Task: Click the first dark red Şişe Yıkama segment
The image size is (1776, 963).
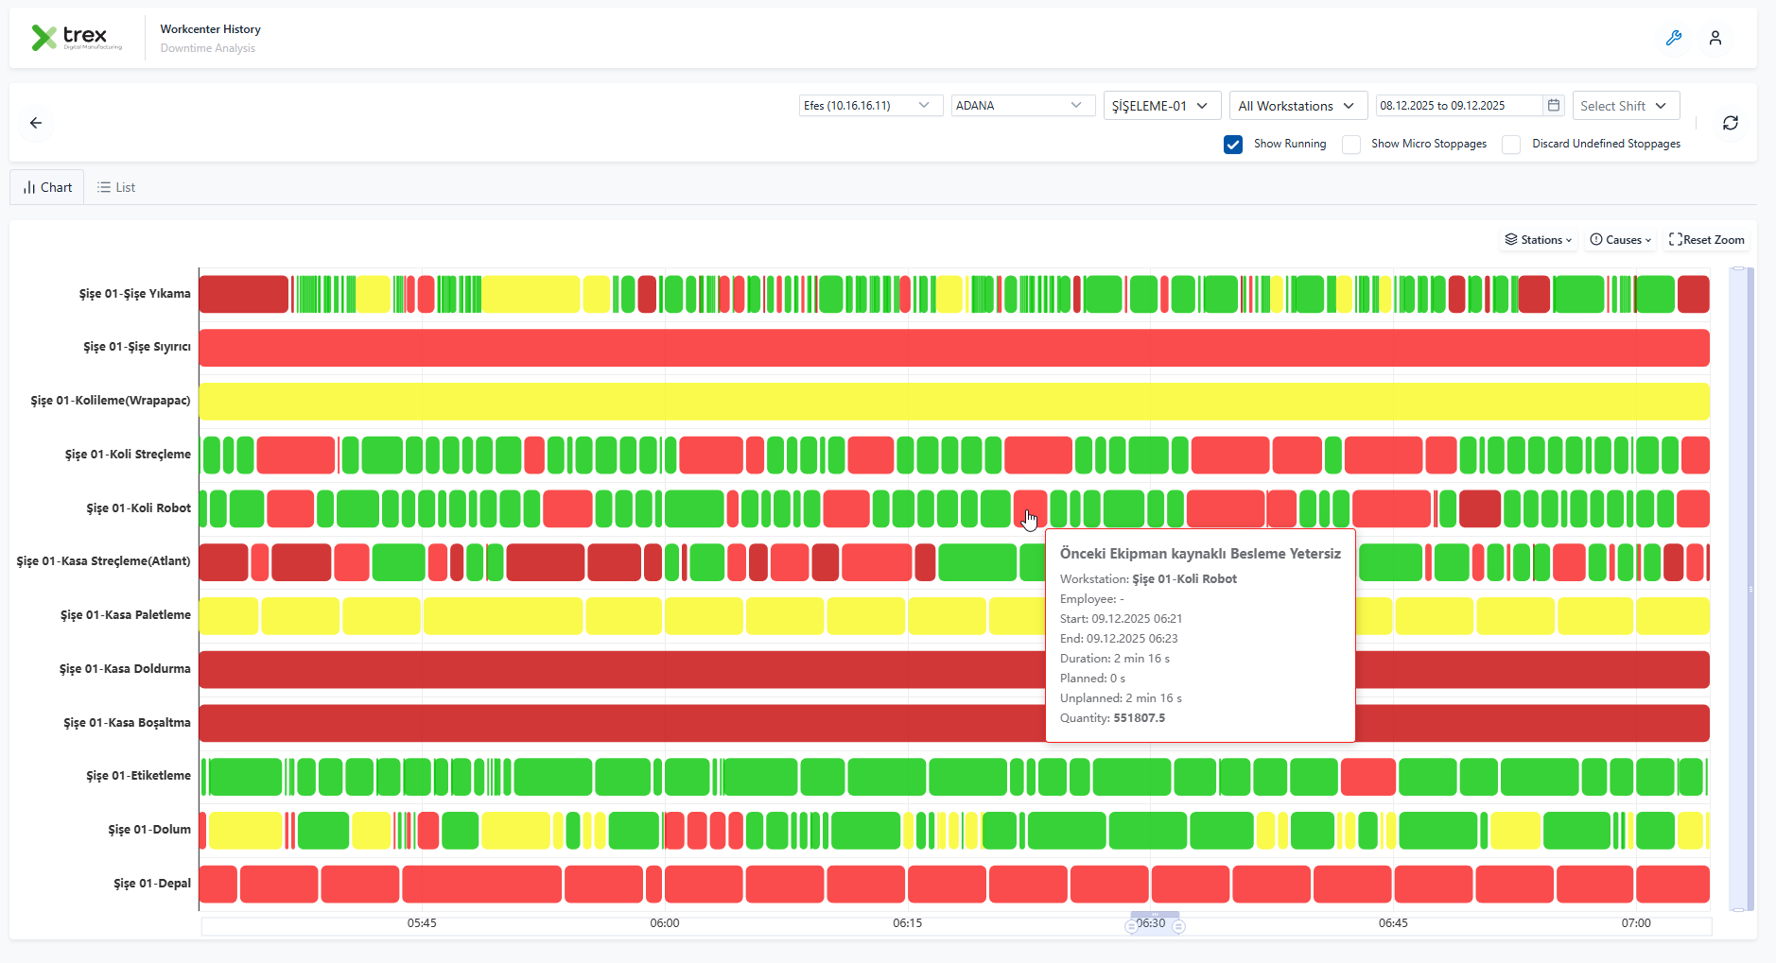Action: (x=244, y=294)
